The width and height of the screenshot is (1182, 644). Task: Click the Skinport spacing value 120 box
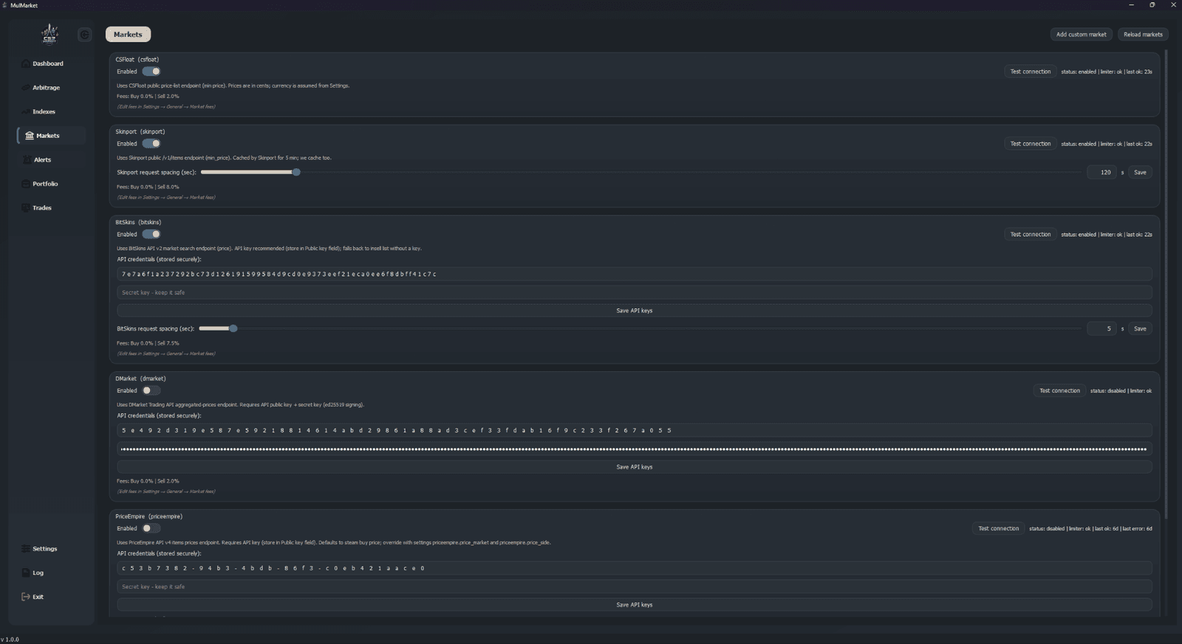tap(1101, 173)
